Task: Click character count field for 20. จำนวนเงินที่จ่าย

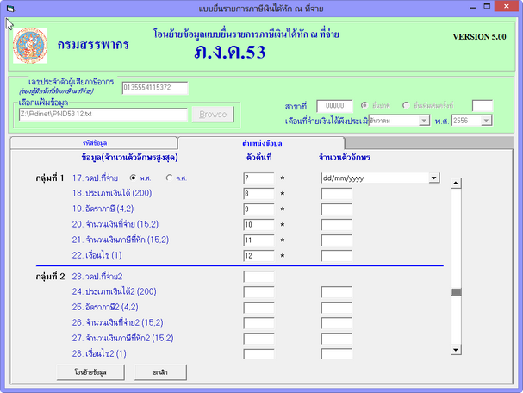Action: pos(337,225)
